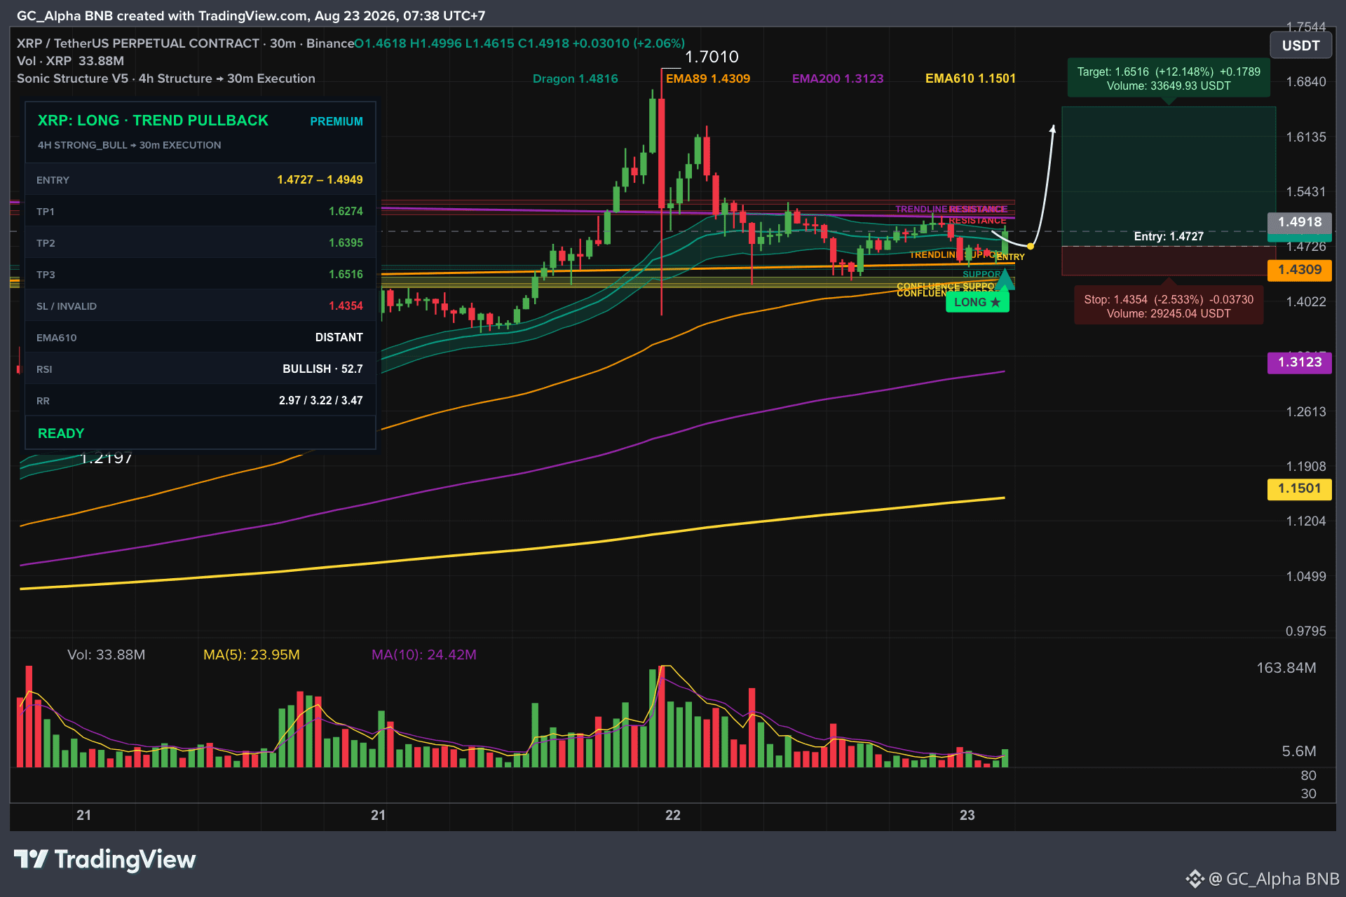Screen dimensions: 1346x897
Task: Click the TP1 value 1.6274
Action: pyautogui.click(x=346, y=211)
